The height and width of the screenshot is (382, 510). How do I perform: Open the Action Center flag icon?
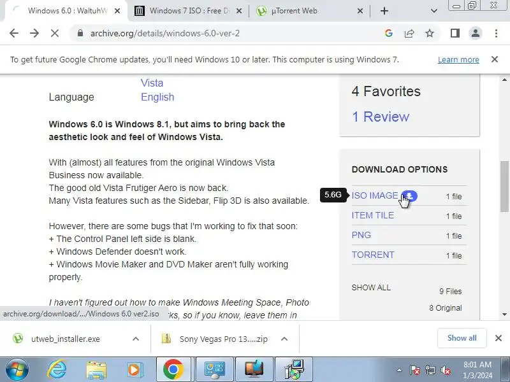coord(414,370)
